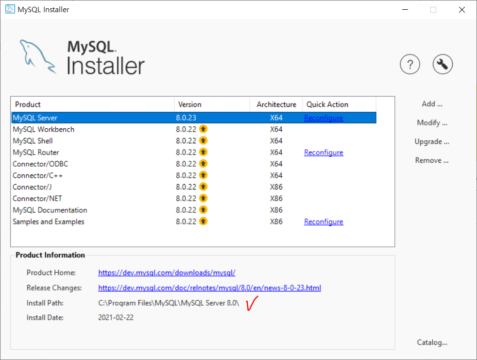Open the wrench settings icon
Screen dimensions: 477x360
click(443, 64)
